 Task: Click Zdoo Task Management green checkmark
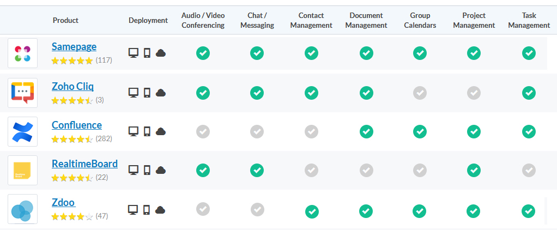(528, 211)
